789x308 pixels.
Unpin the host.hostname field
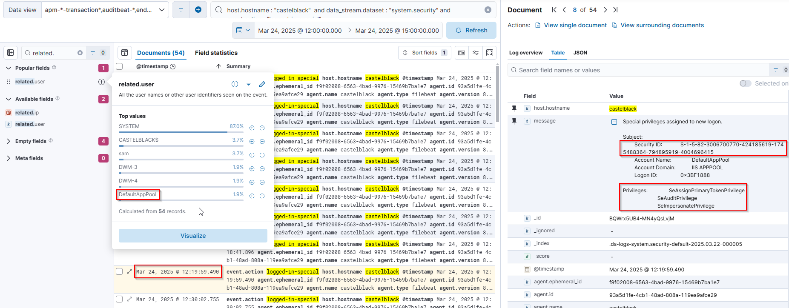[514, 108]
